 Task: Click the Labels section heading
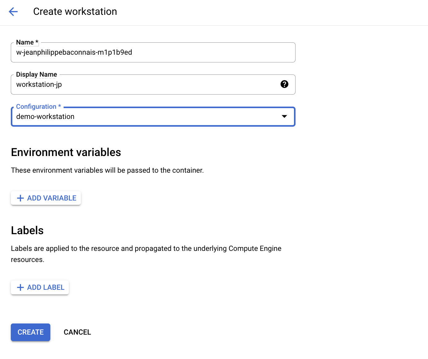click(27, 230)
